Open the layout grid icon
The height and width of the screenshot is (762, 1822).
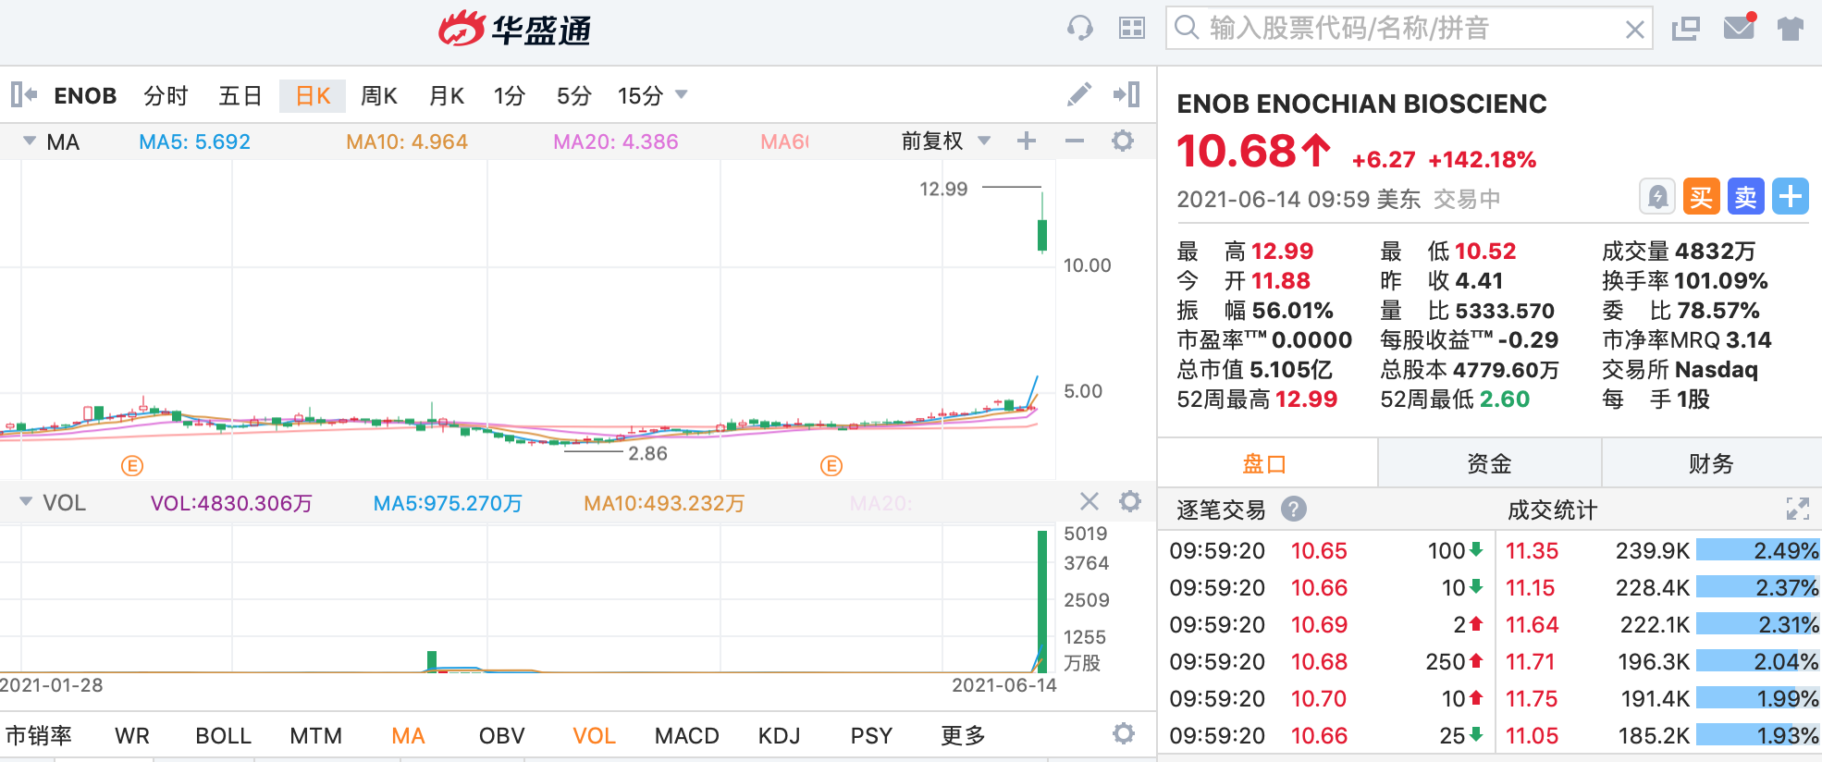[1132, 28]
